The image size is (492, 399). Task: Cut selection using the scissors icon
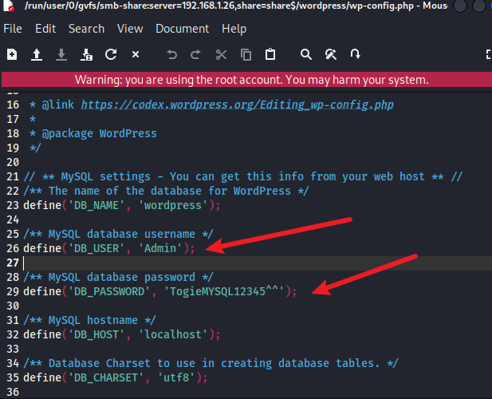tap(221, 54)
